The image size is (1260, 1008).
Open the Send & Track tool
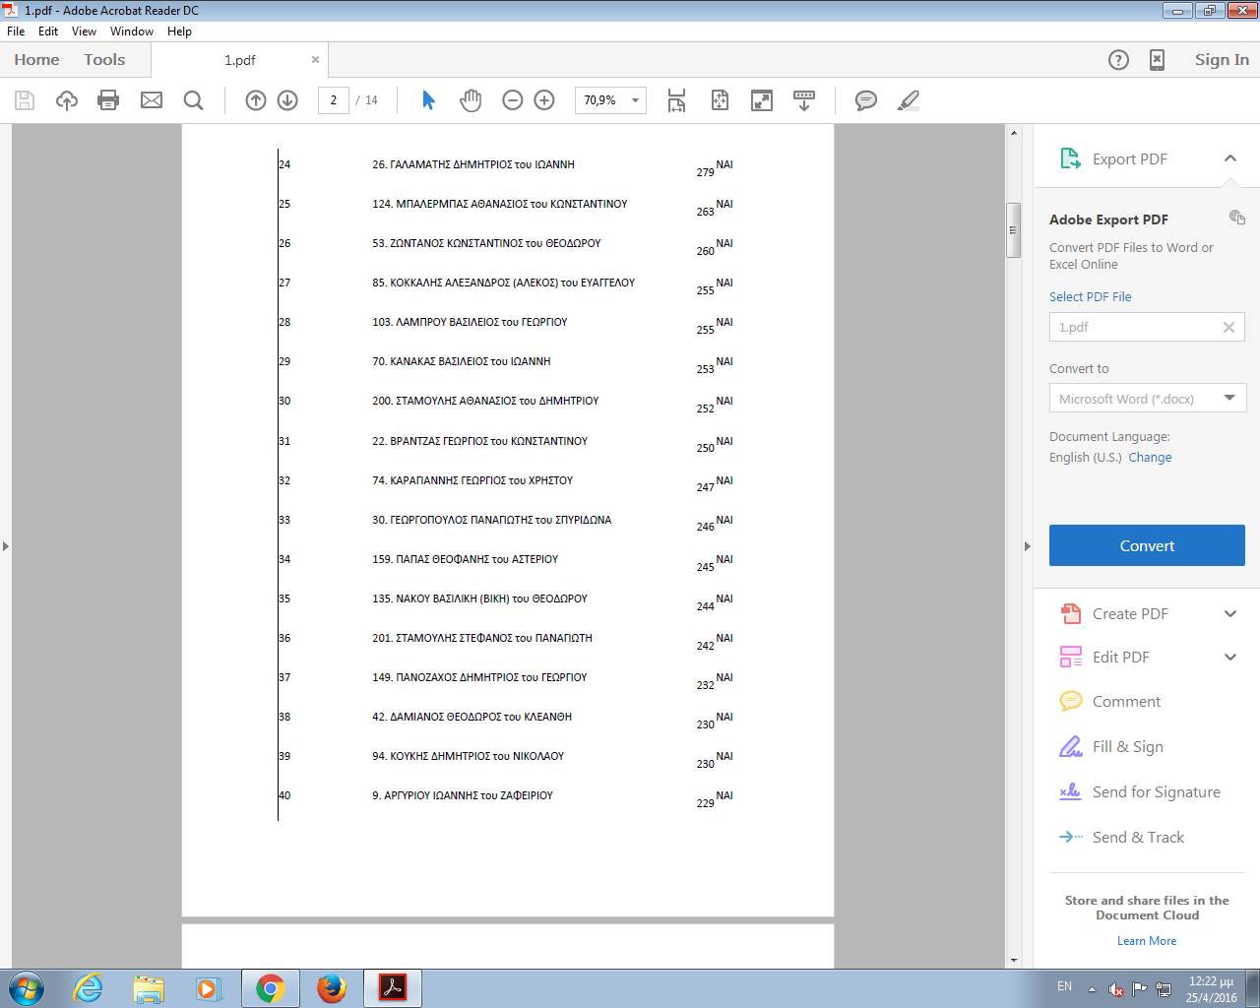(1139, 838)
